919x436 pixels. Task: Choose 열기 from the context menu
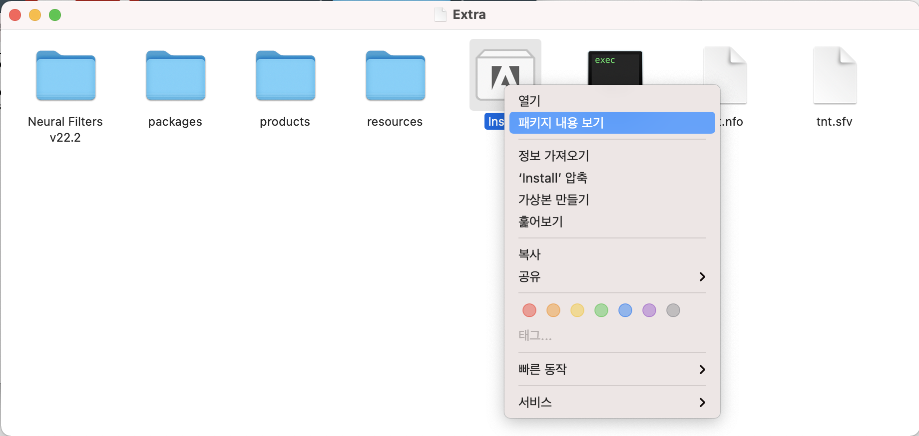coord(612,101)
